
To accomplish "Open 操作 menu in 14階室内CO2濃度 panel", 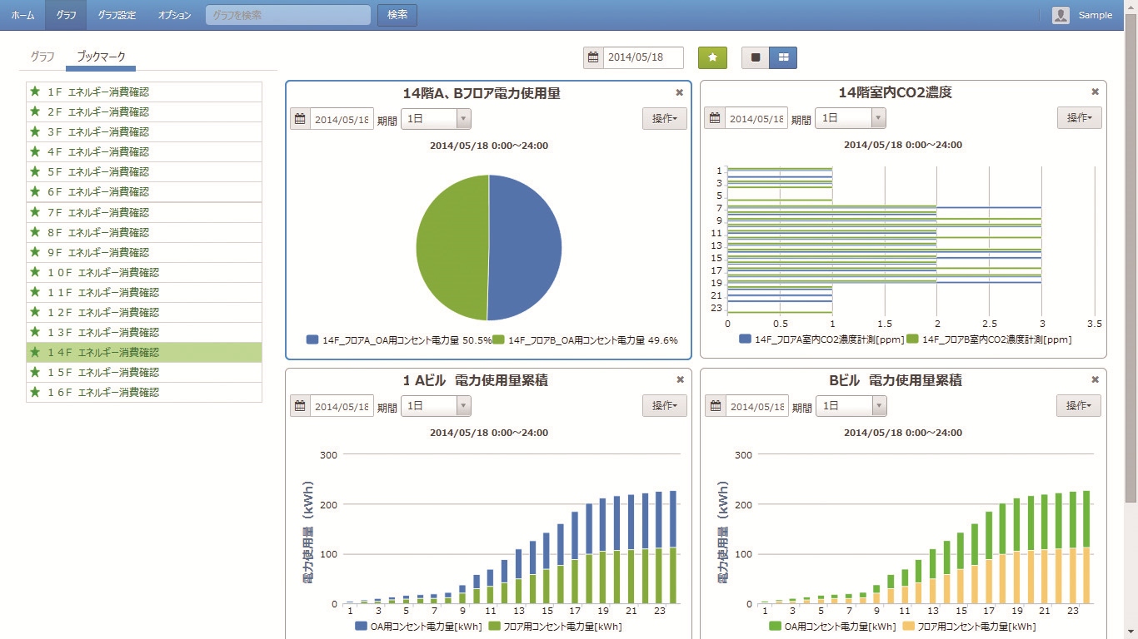I will click(x=1079, y=119).
